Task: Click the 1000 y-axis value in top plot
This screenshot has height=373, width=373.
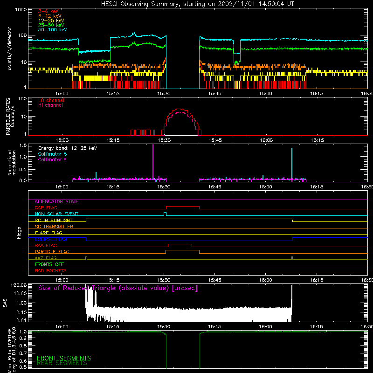Action: click(x=21, y=10)
